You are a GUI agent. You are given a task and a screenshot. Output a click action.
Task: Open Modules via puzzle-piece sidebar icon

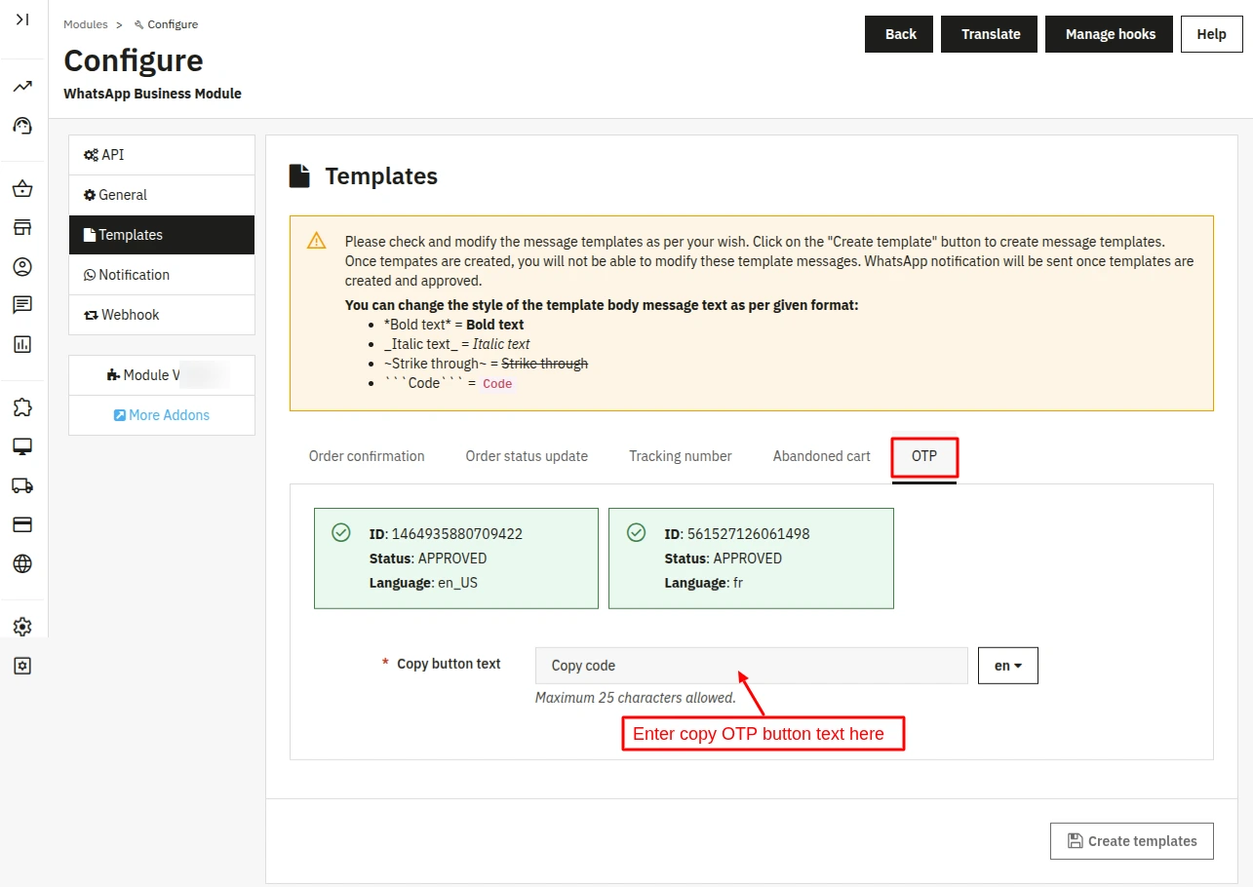click(22, 407)
